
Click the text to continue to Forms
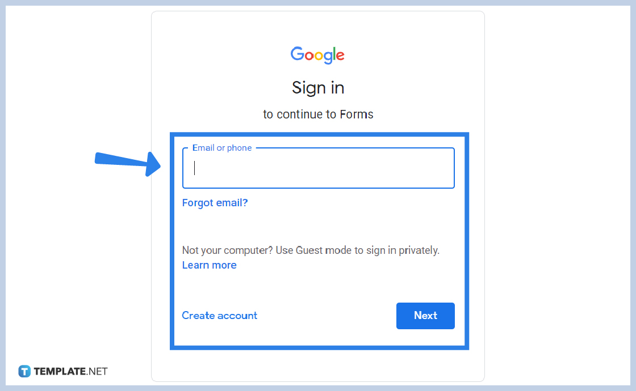(x=318, y=114)
